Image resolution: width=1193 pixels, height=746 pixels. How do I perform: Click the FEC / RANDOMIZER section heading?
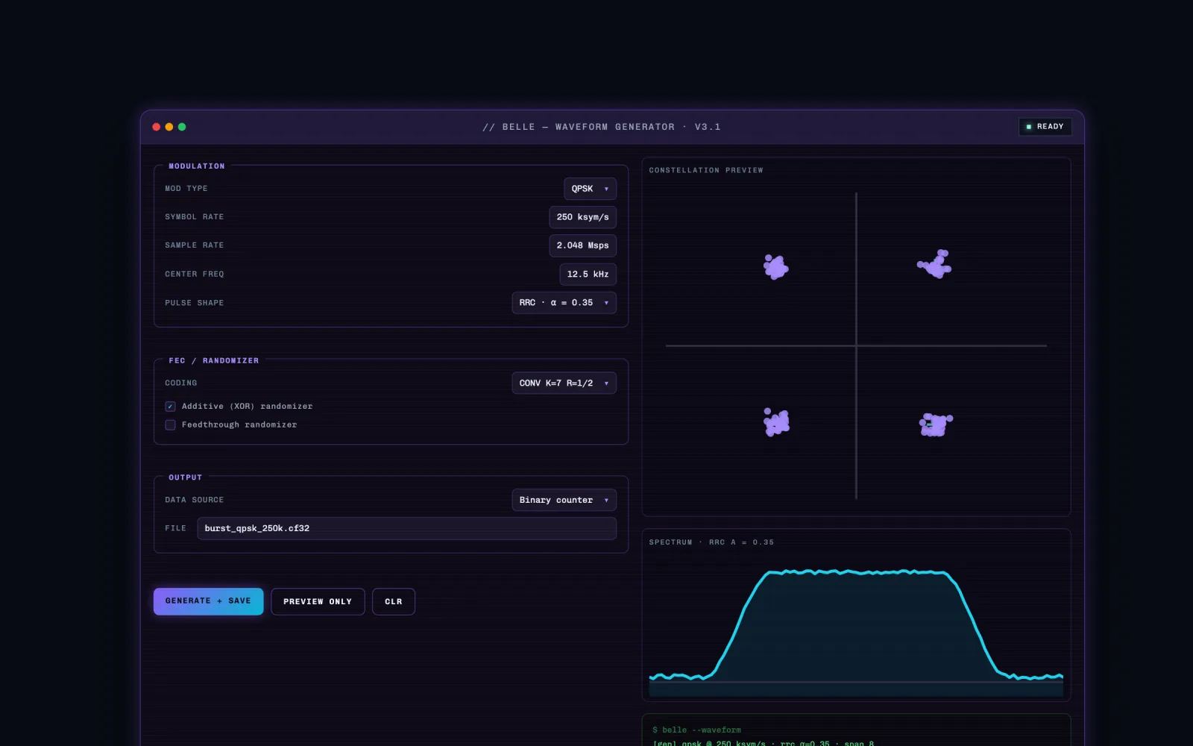point(214,361)
